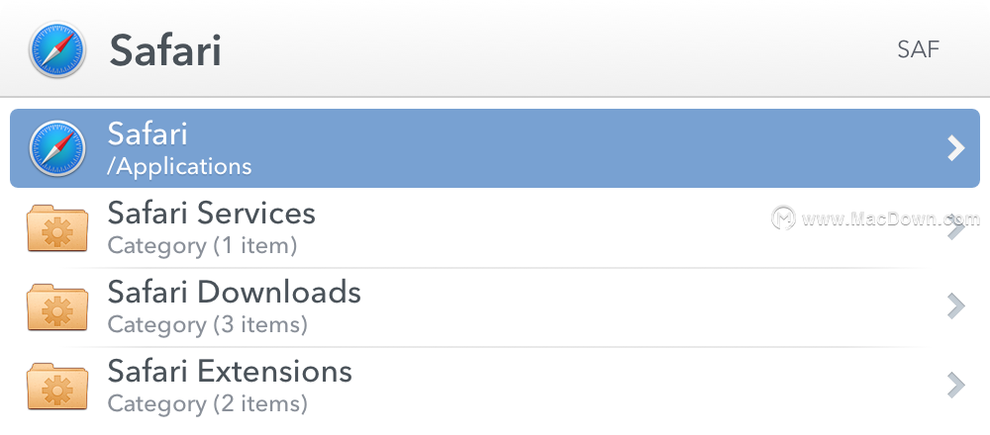990x435 pixels.
Task: Expand Safari Services with its arrow
Action: click(956, 228)
